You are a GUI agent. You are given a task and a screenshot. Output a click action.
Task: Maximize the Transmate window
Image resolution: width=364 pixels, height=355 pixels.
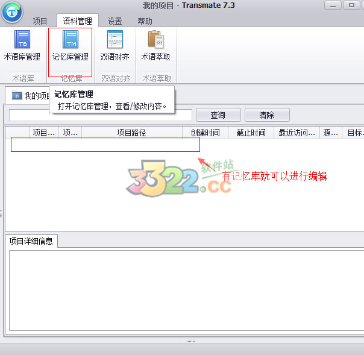(351, 5)
